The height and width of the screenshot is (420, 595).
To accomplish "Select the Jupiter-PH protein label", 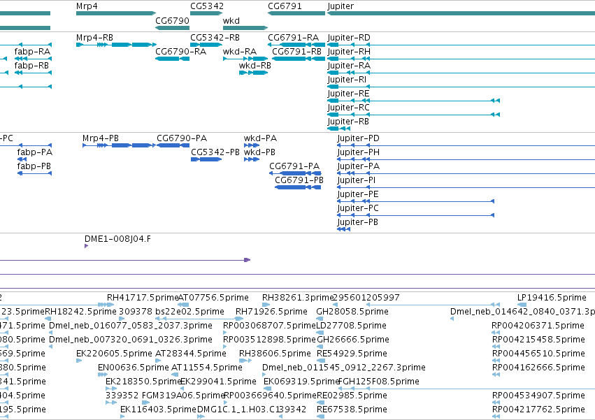I will [x=358, y=152].
